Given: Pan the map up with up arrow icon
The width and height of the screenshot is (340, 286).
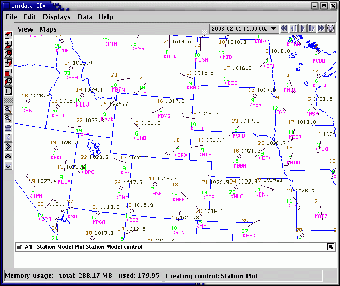Looking at the screenshot, I should click(x=8, y=156).
